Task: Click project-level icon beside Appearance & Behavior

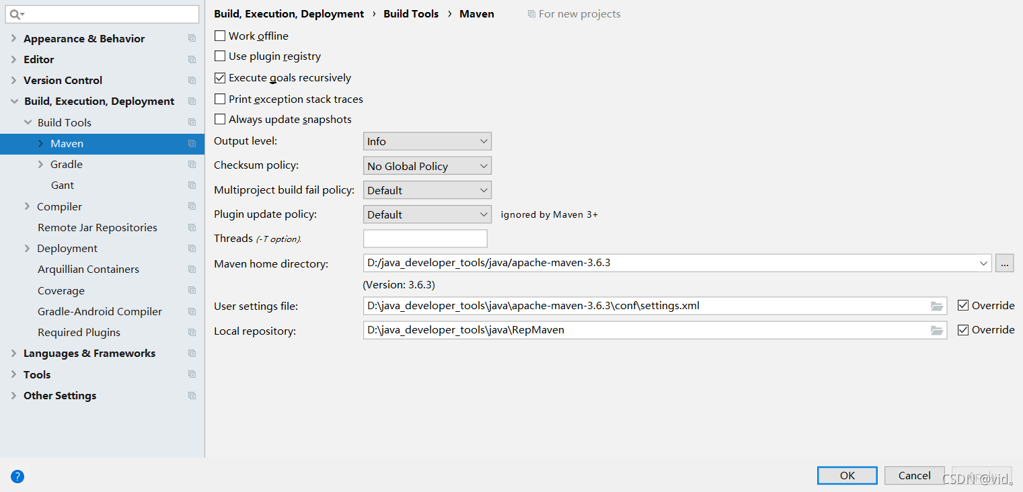Action: (x=192, y=38)
